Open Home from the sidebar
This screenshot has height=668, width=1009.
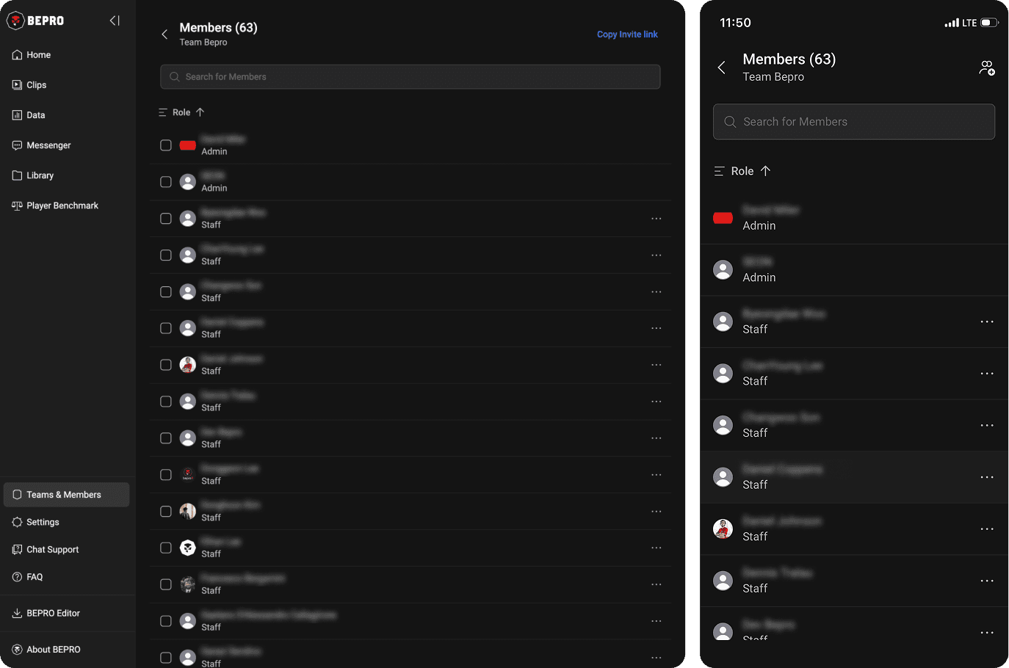32,55
